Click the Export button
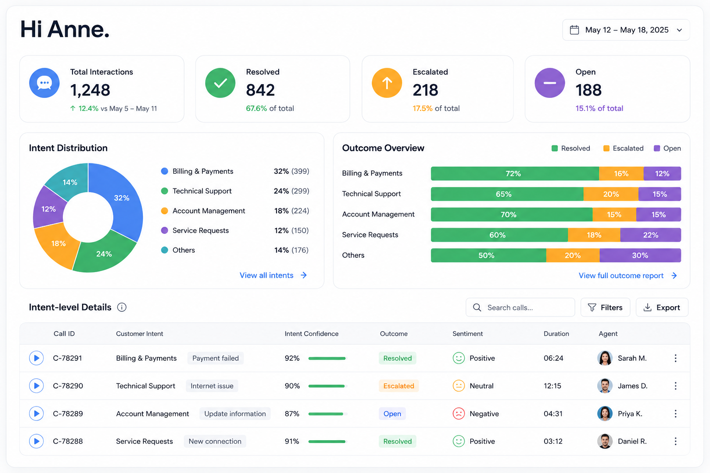Image resolution: width=710 pixels, height=473 pixels. (x=662, y=308)
